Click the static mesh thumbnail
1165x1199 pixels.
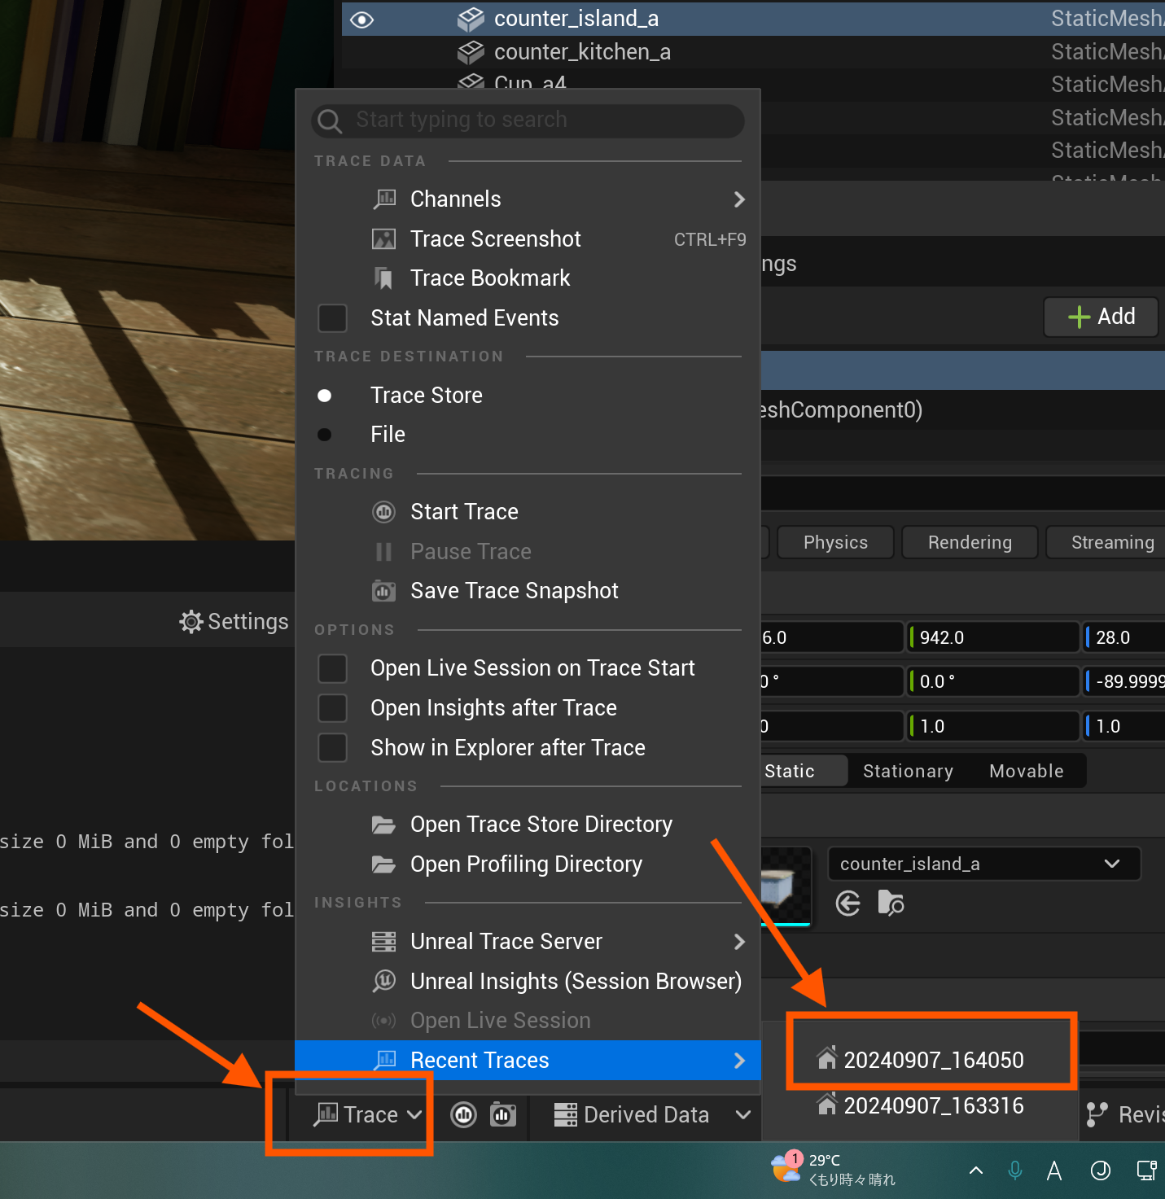[x=786, y=886]
